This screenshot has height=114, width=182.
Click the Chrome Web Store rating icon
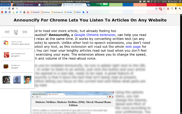[x=6, y=43]
